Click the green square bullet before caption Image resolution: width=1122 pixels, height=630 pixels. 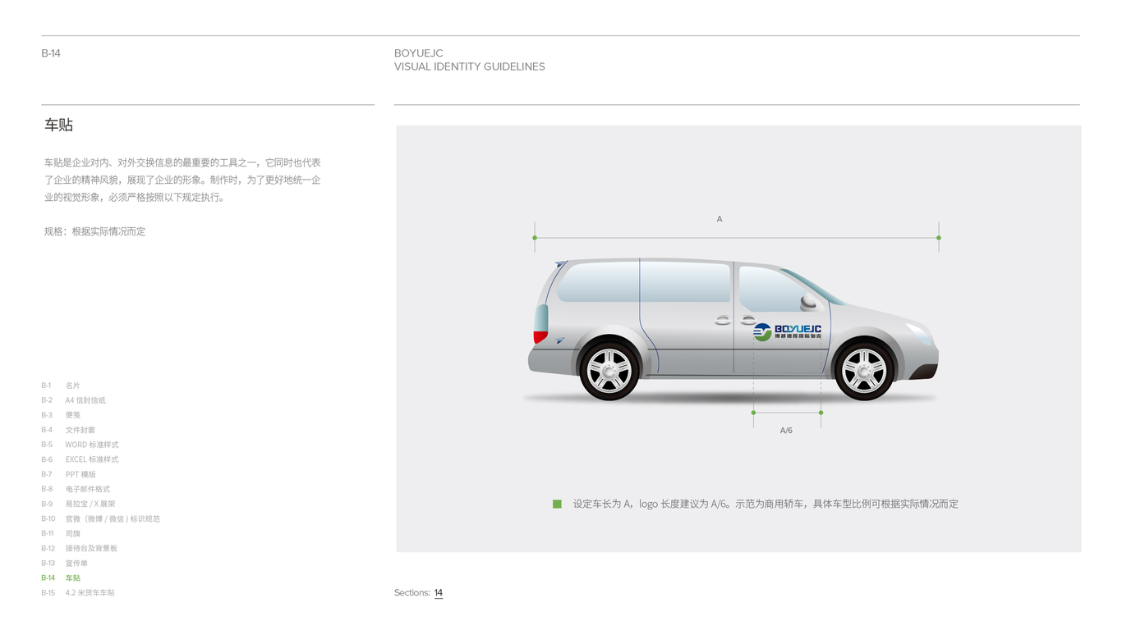point(557,504)
